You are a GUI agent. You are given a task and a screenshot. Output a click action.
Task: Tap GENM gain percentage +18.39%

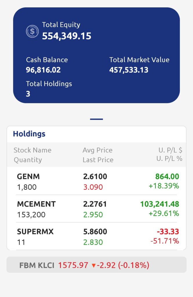[x=164, y=186]
